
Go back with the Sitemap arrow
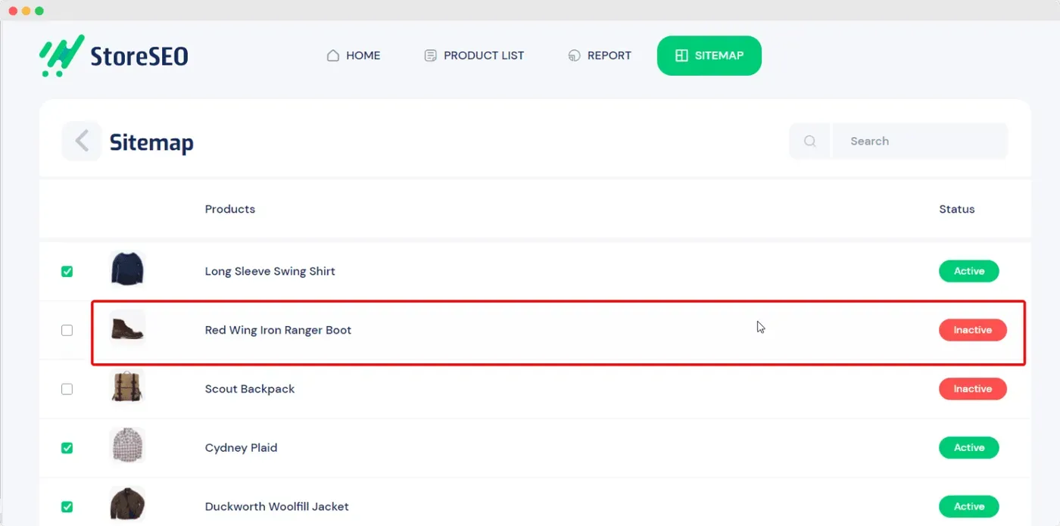click(x=82, y=141)
